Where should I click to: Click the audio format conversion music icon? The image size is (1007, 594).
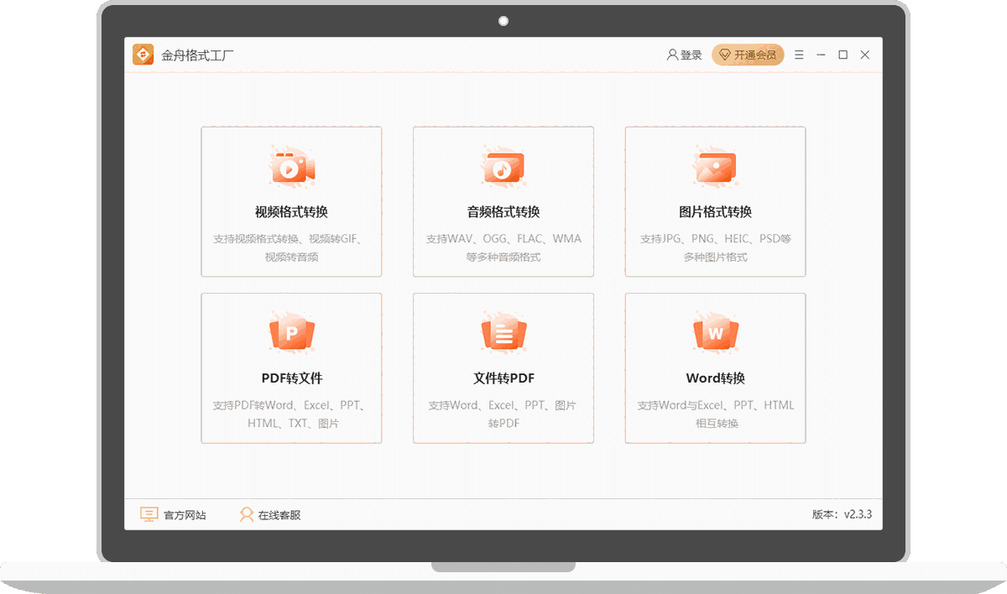click(x=503, y=168)
